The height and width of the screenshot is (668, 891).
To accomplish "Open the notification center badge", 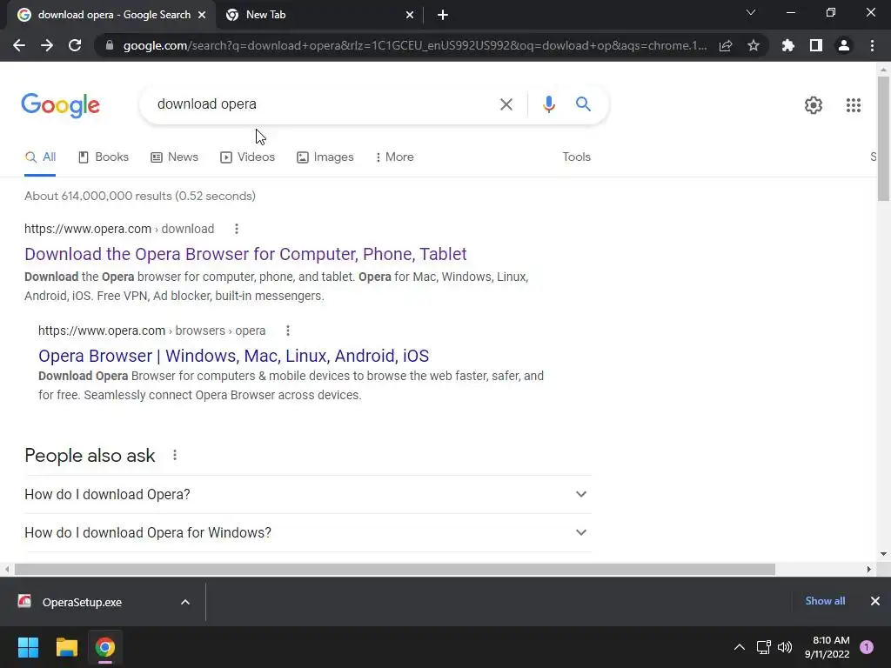I will point(867,647).
